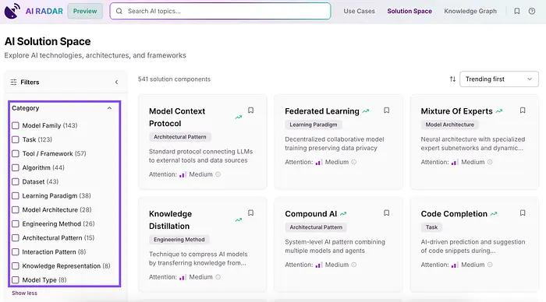Click trending arrow beside Mixture Of Experts
Viewport: 546px width, 302px height.
499,111
